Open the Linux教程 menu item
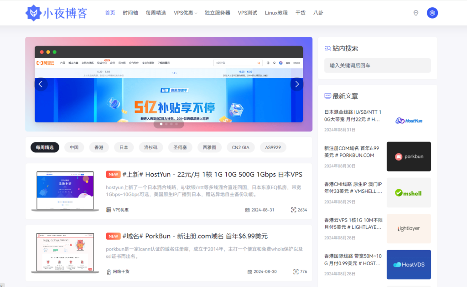Screen dimensions: 467x287 276,13
